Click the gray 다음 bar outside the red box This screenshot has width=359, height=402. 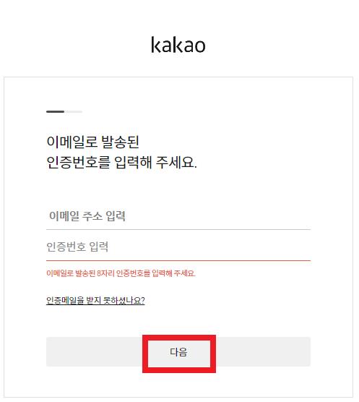tap(261, 351)
